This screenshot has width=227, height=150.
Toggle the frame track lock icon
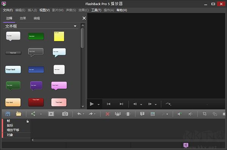(28, 121)
